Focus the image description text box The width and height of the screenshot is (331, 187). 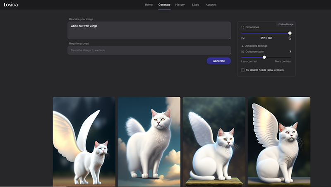pyautogui.click(x=149, y=30)
